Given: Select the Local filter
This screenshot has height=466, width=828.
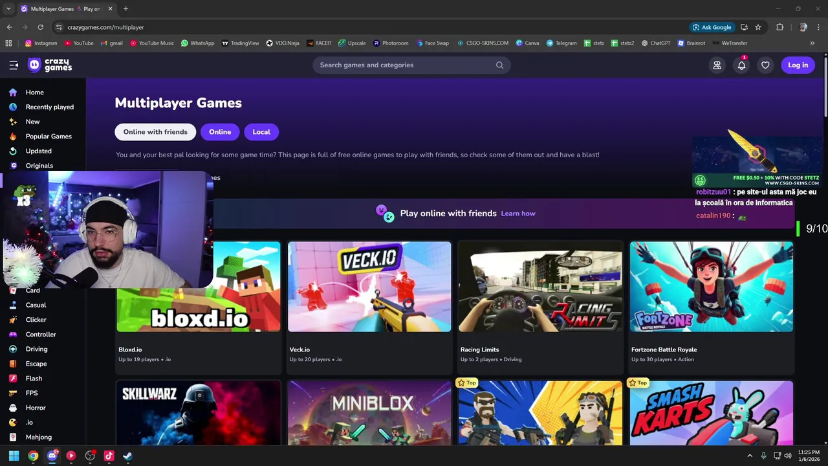Looking at the screenshot, I should [x=261, y=132].
